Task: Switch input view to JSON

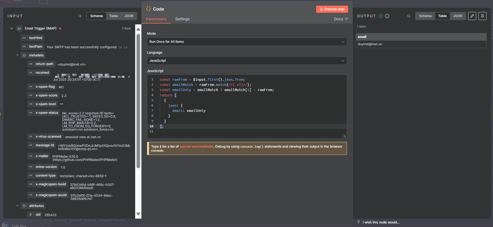Action: 129,16
